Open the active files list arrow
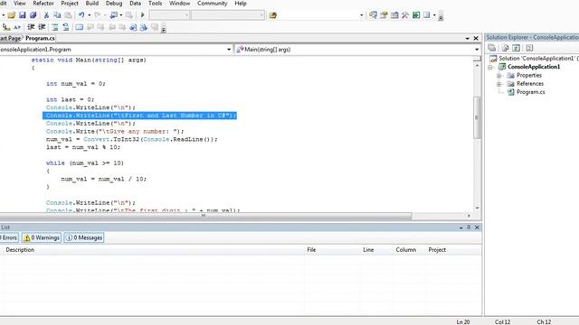The height and width of the screenshot is (325, 579). pos(467,38)
